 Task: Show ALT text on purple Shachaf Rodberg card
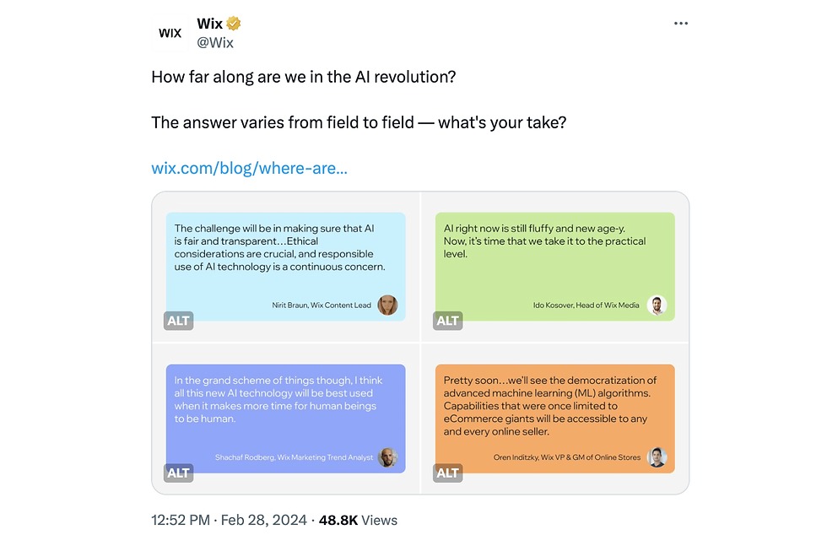click(178, 473)
